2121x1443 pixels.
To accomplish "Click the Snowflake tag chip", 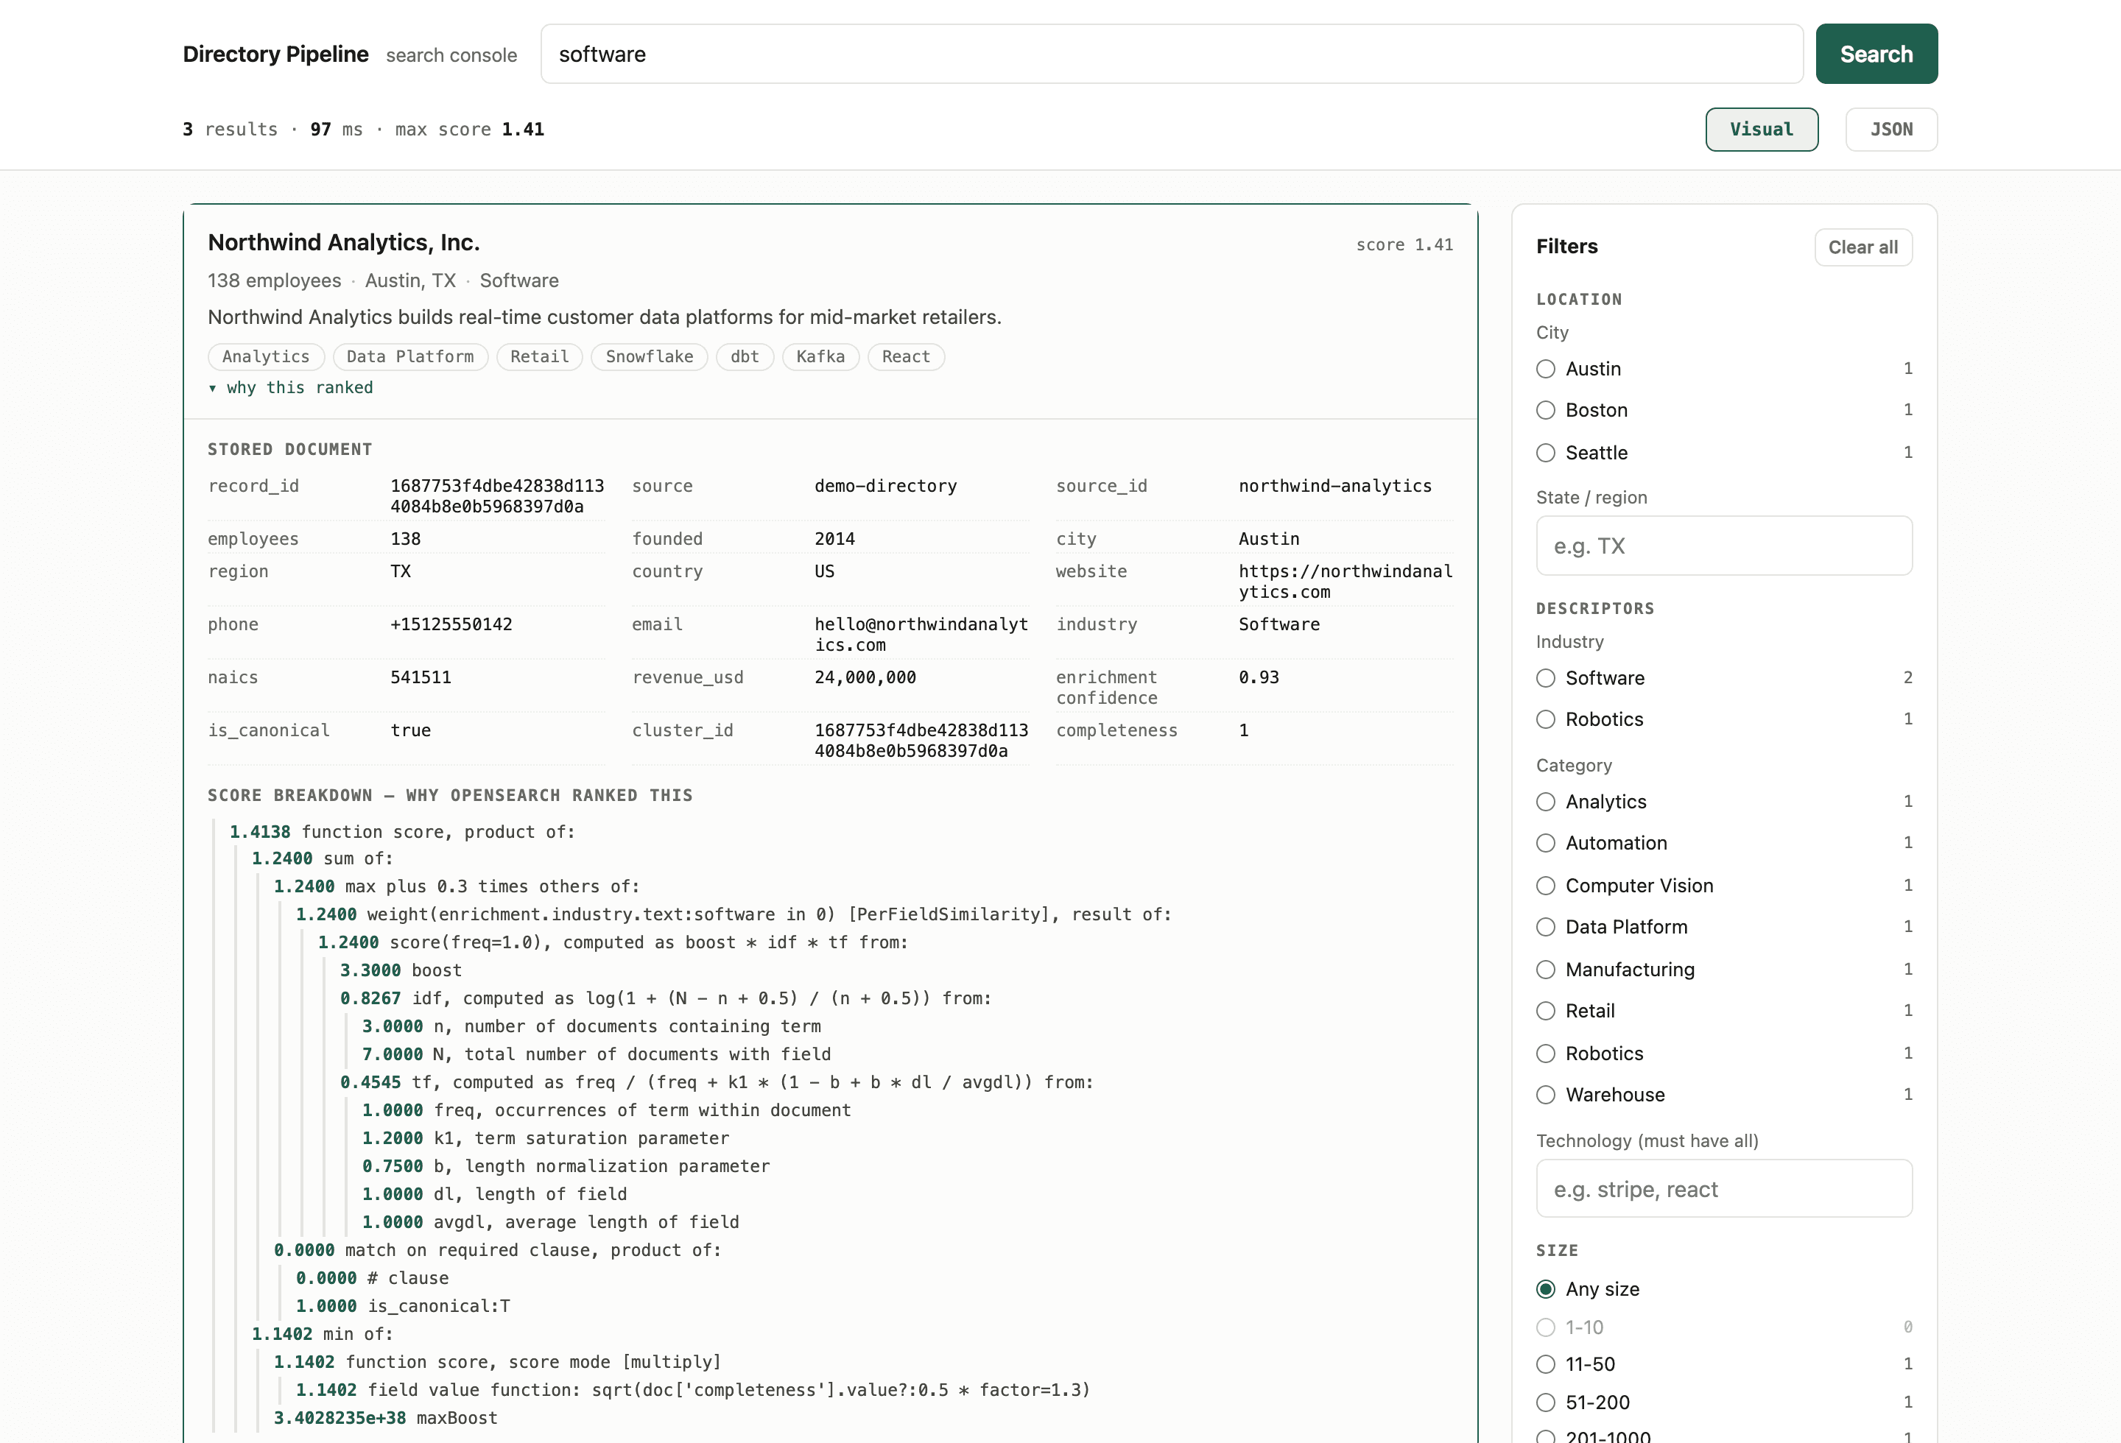I will point(649,356).
